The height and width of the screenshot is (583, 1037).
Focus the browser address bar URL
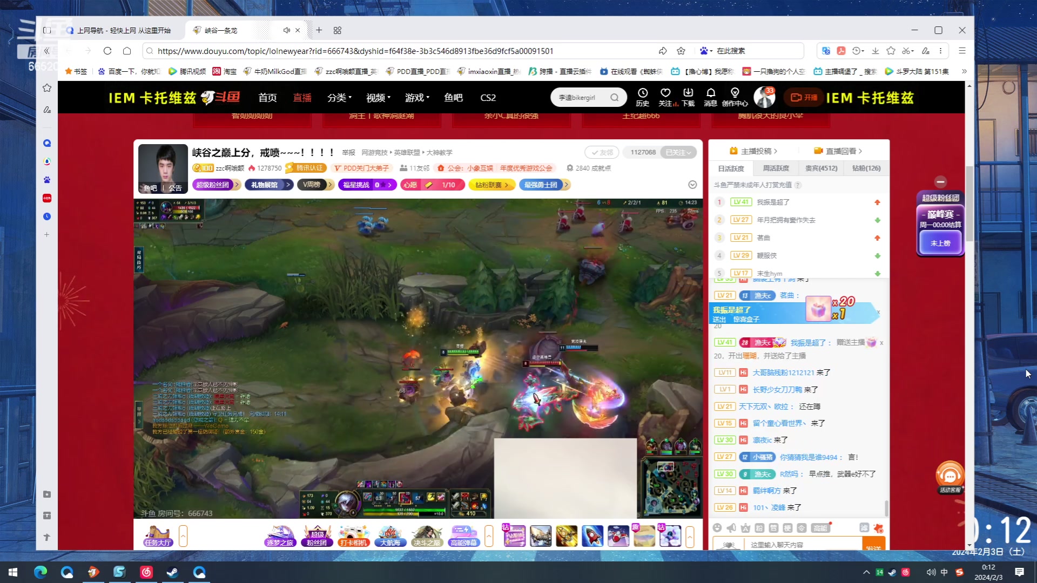click(355, 51)
